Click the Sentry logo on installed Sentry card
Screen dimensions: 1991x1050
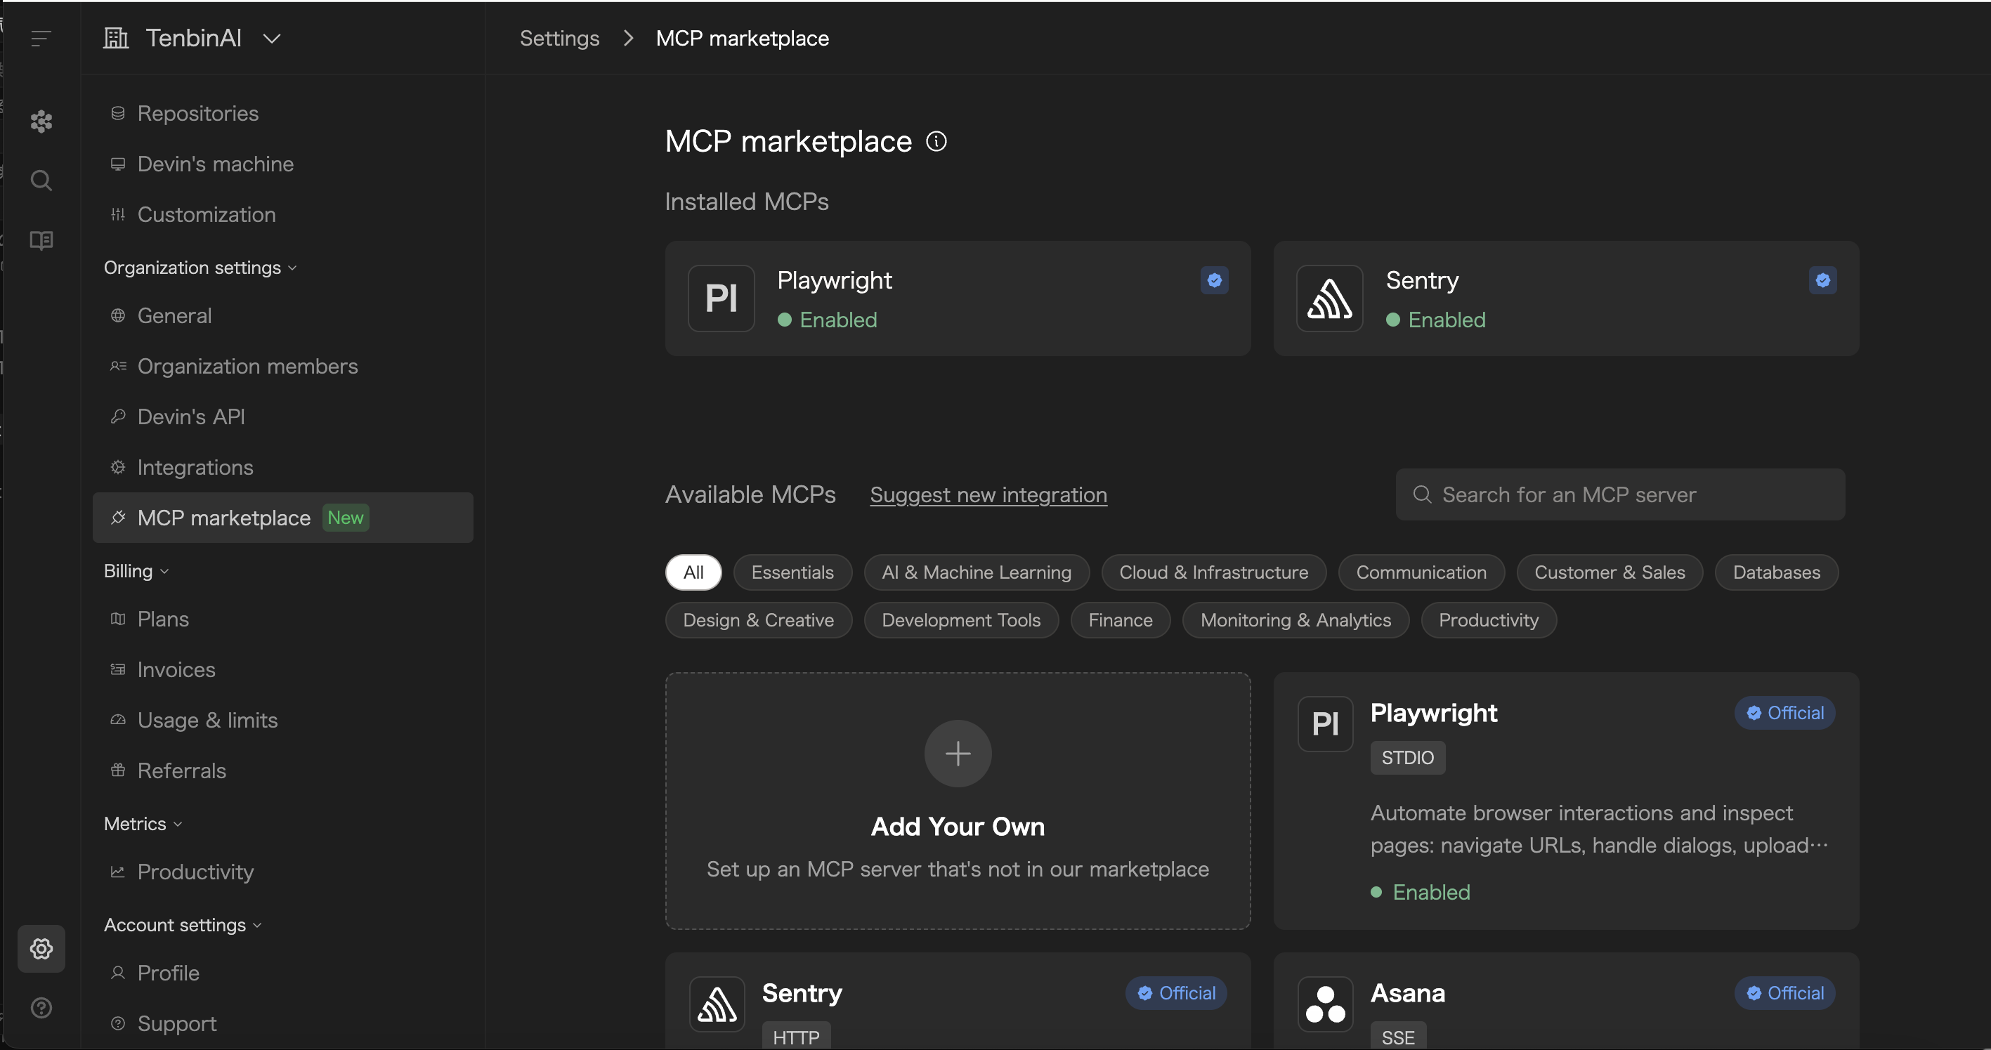click(x=1329, y=298)
